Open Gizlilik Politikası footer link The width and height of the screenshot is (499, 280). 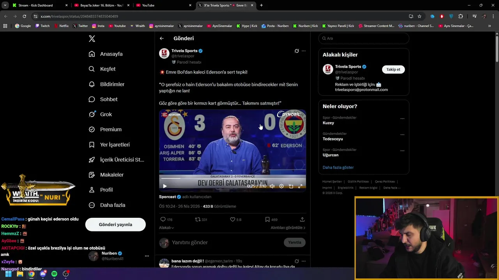[x=358, y=182]
